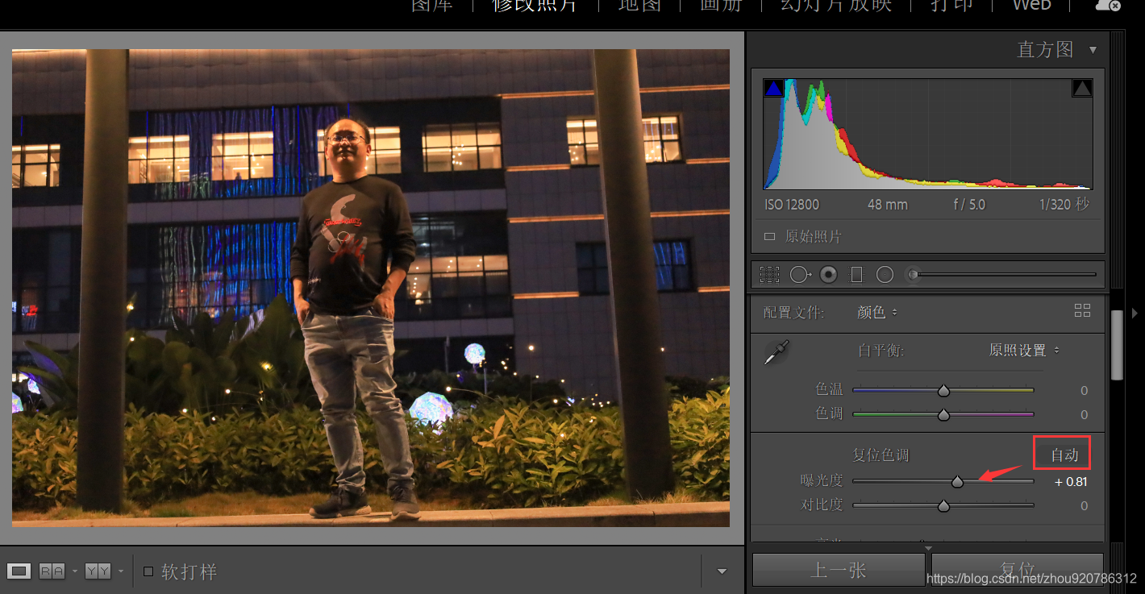Screen dimensions: 1145x594
Task: Toggle shadow clipping indicator in histogram
Action: pyautogui.click(x=773, y=88)
